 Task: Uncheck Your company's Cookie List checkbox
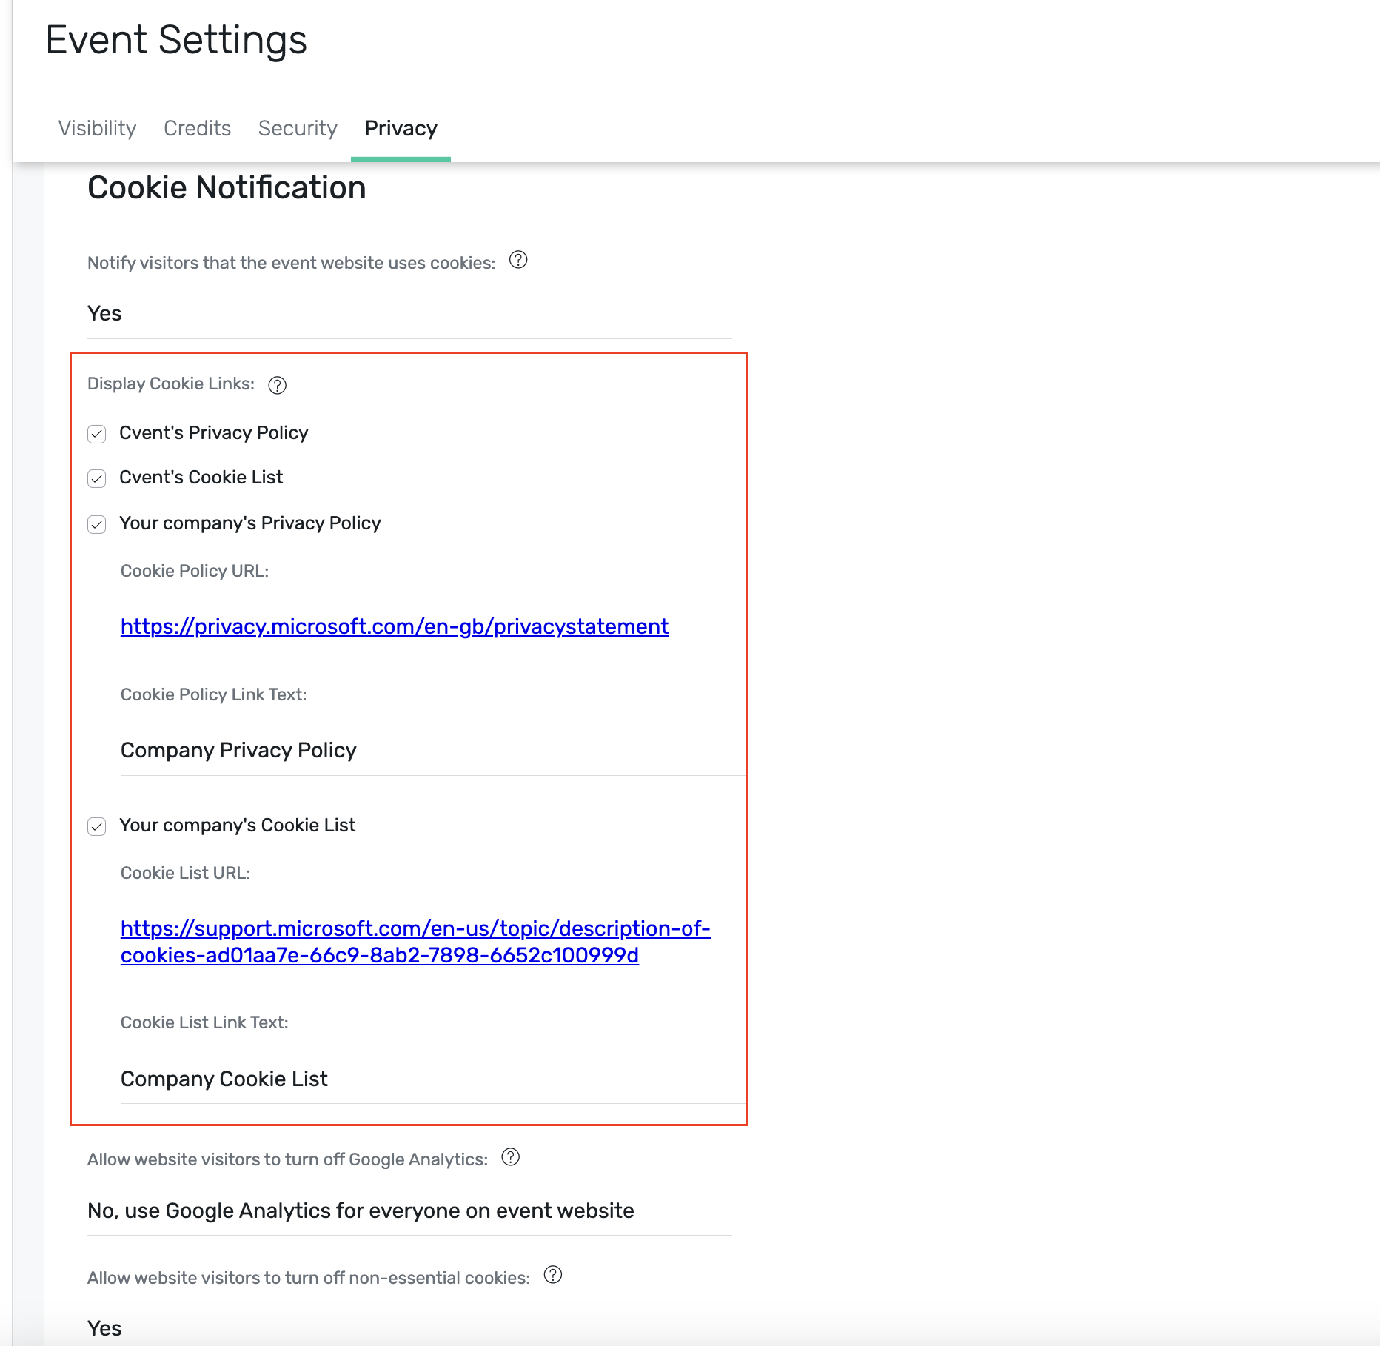[97, 826]
